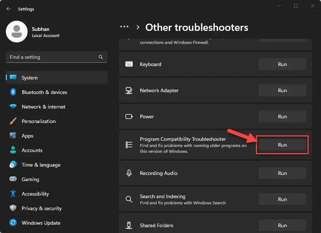Click the Program Compatibility Troubleshooter title

(183, 139)
